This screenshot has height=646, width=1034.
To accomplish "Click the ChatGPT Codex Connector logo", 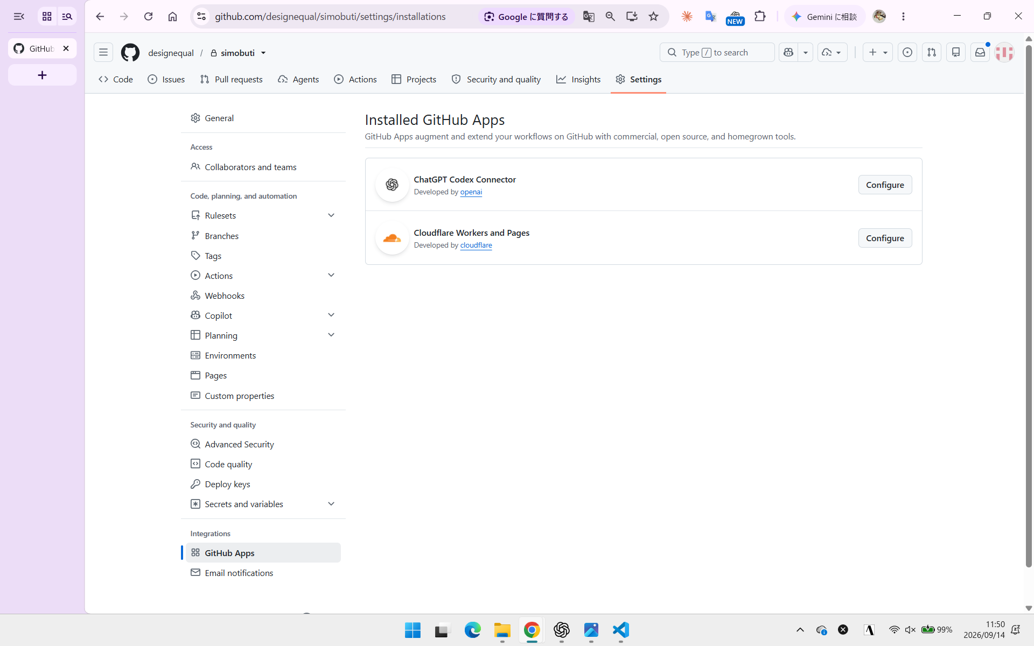I will tap(392, 185).
